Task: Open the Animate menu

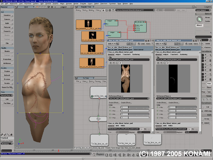Action: 69,4
